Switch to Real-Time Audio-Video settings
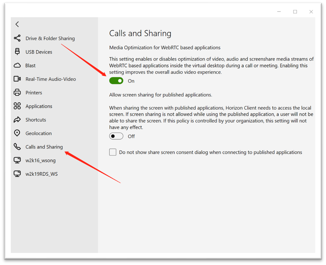This screenshot has width=326, height=265. click(51, 79)
